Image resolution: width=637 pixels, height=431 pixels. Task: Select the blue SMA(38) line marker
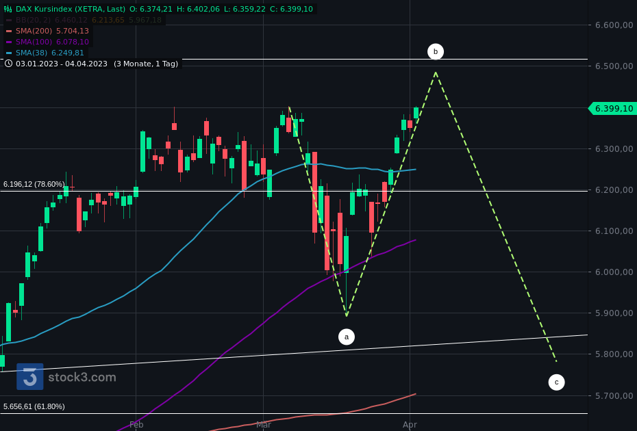tap(10, 53)
